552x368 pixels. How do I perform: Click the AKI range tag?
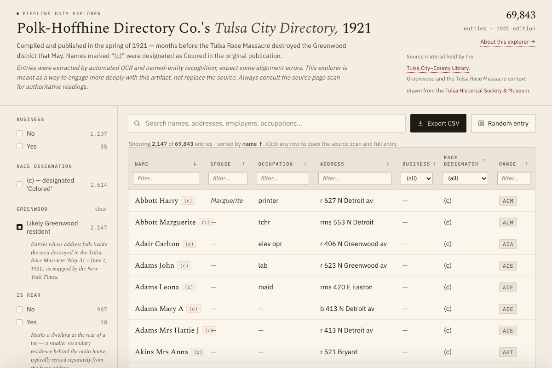(508, 352)
